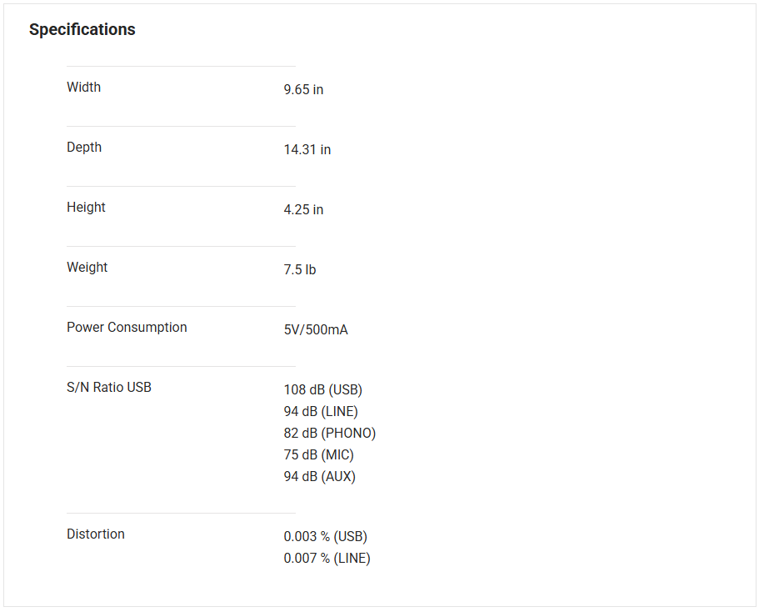Click the 7.5 lb weight value
Viewport: 759px width, 612px height.
[299, 270]
